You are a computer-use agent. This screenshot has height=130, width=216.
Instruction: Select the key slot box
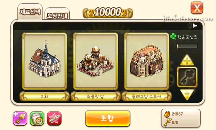[x=187, y=77]
